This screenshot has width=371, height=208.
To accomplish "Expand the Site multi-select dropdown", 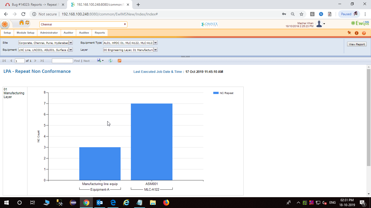I will pyautogui.click(x=71, y=43).
